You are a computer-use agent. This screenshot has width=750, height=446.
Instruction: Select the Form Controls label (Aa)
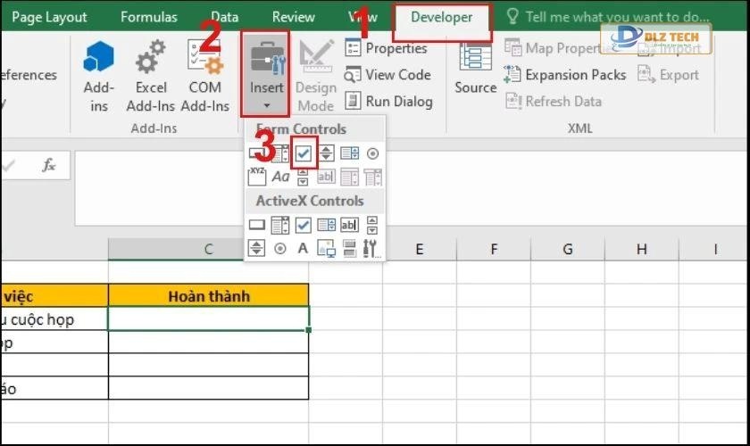click(280, 177)
